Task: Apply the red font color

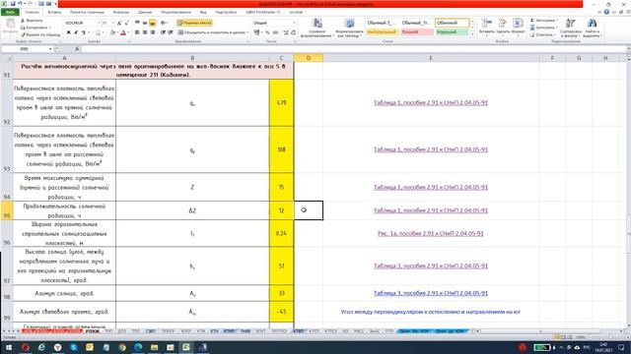Action: pyautogui.click(x=123, y=32)
